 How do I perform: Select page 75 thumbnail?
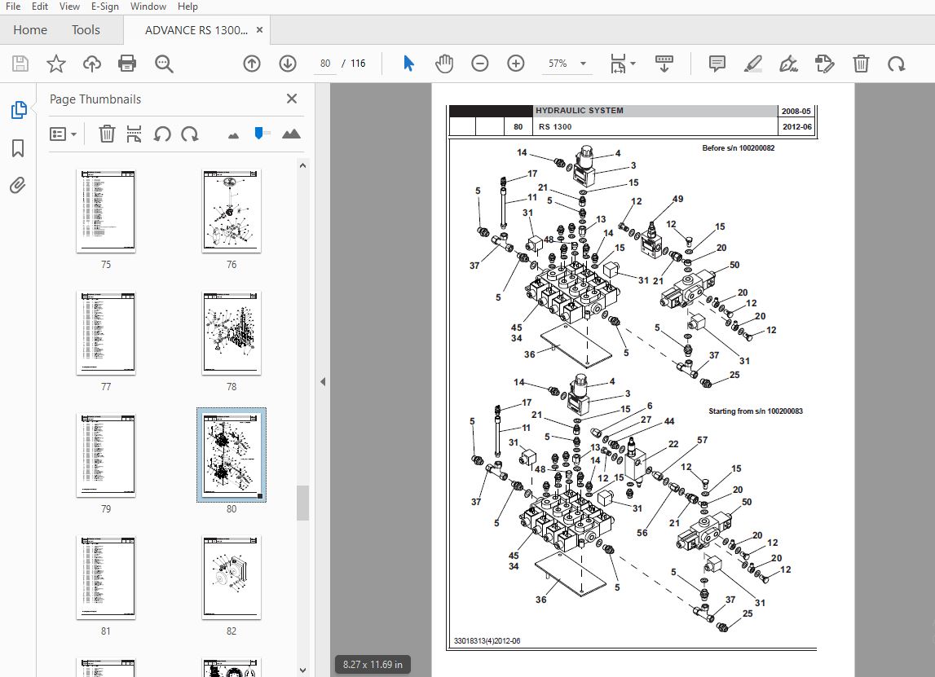point(106,211)
